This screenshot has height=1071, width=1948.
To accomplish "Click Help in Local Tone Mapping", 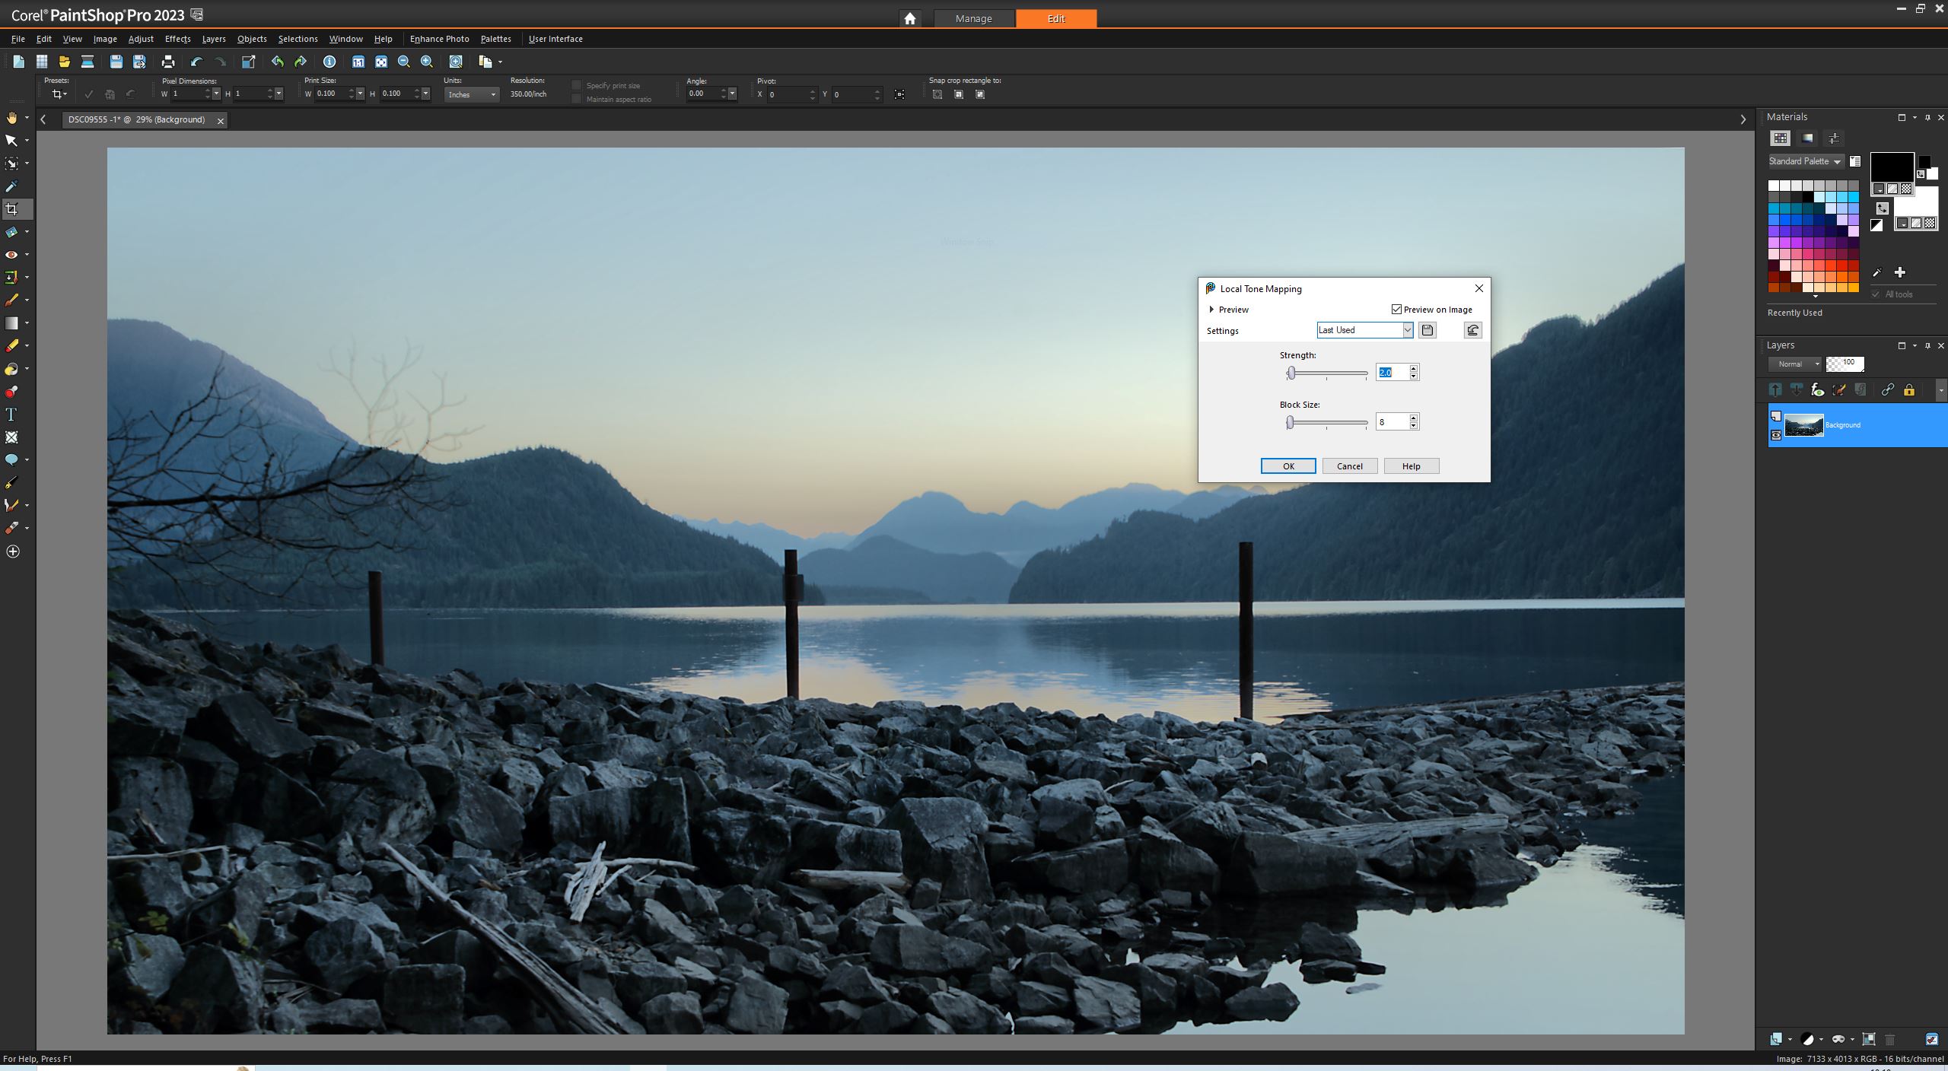I will [x=1412, y=466].
